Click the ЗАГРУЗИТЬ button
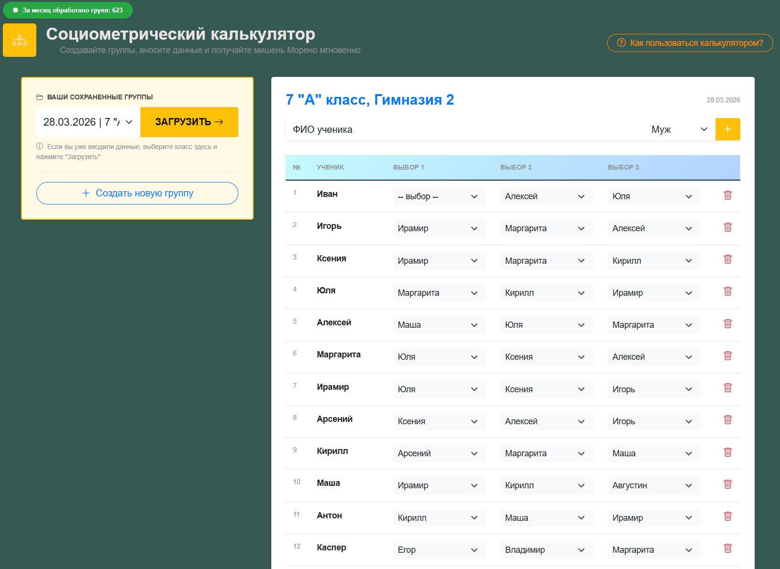The image size is (780, 569). click(189, 122)
